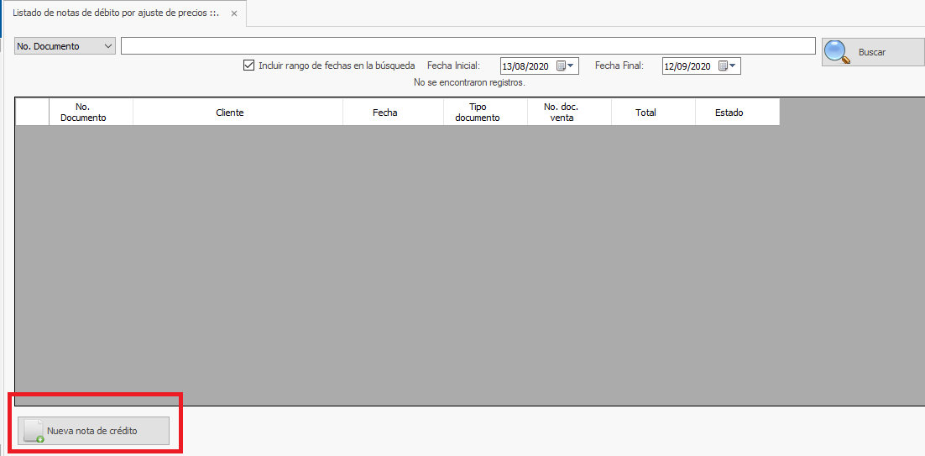Expand the Fecha Final date dropdown arrow

pos(734,66)
